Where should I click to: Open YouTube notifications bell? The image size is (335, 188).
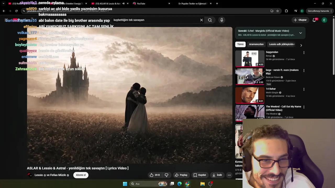(315, 20)
